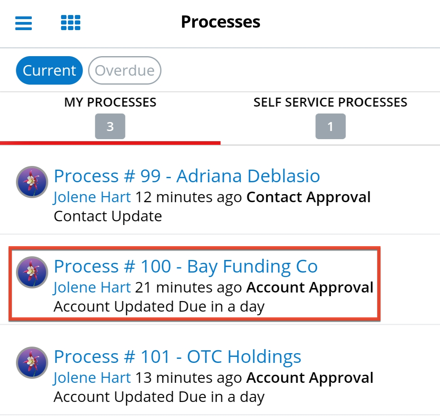
Task: Select the Current filter
Action: (49, 70)
